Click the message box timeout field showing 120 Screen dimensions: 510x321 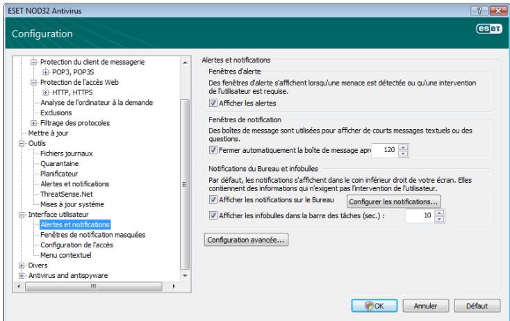tap(384, 150)
